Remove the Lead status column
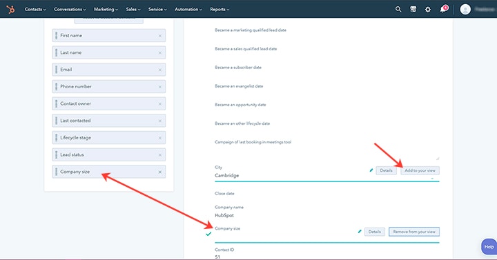497x260 pixels. point(159,155)
